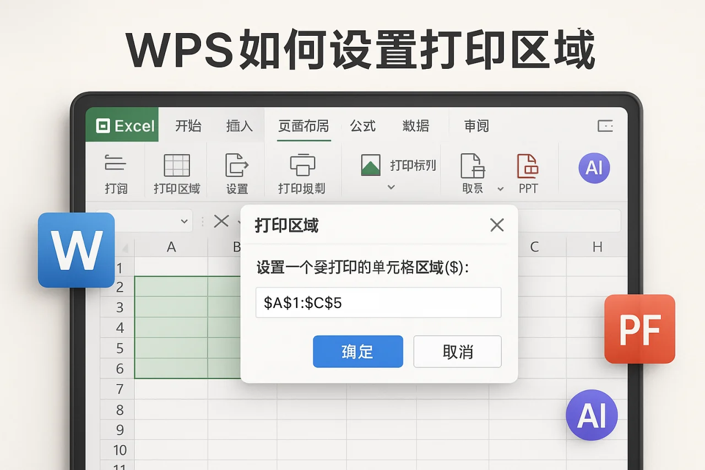Click the blue Word W icon
Image resolution: width=705 pixels, height=470 pixels.
77,249
